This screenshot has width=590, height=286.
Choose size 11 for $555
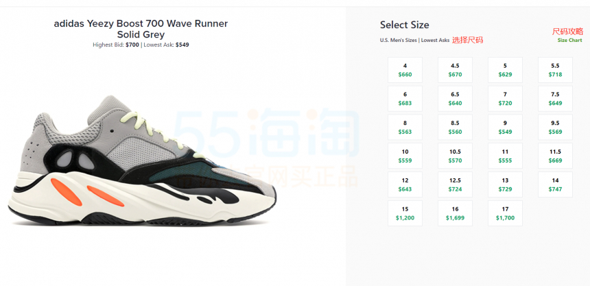pos(505,156)
